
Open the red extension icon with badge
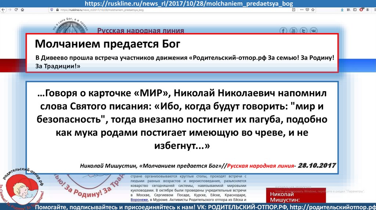[361, 10]
